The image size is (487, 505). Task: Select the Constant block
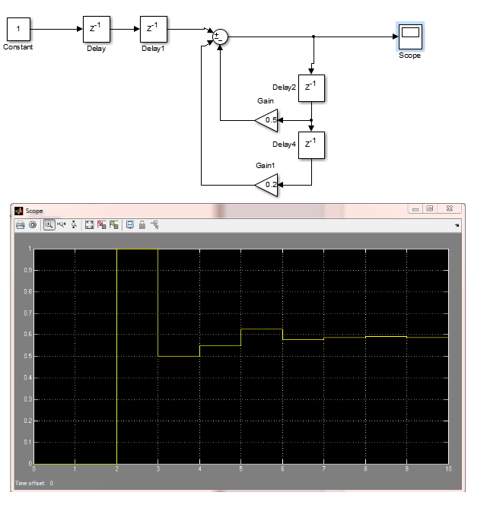point(18,30)
